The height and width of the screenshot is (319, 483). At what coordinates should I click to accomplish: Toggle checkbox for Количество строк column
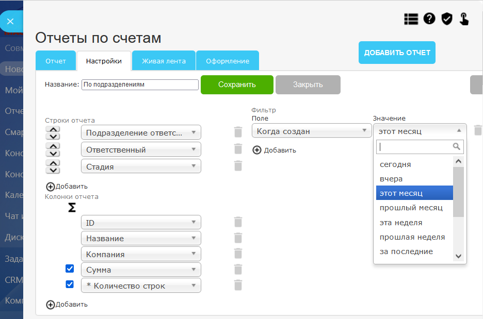70,284
